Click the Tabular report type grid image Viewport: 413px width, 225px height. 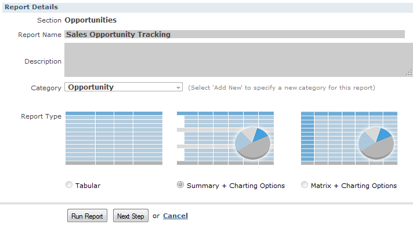(x=114, y=138)
